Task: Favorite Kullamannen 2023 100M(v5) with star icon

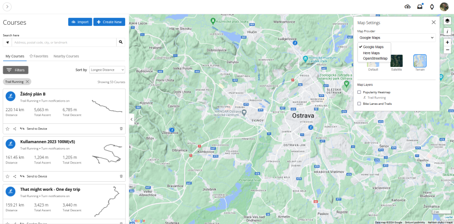Action: [7, 176]
